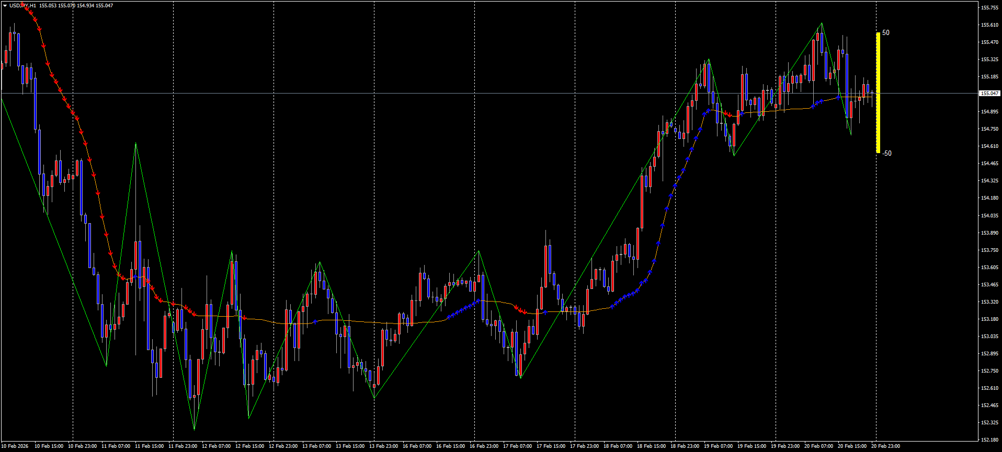This screenshot has width=1002, height=452.
Task: Click the 155.755 price scale label
Action: [x=989, y=8]
